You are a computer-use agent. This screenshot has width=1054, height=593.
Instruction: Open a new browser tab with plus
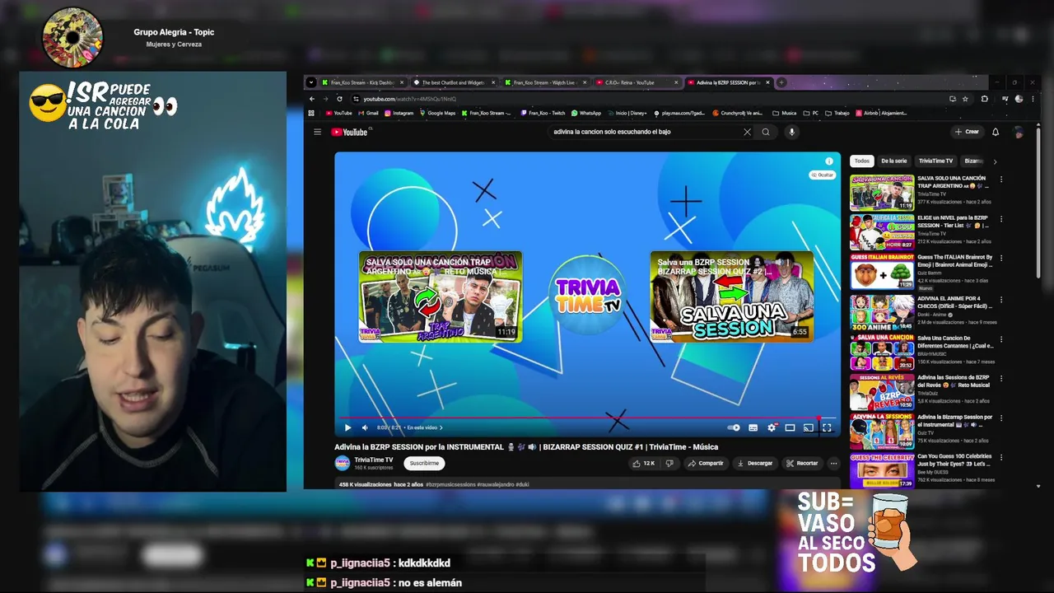tap(781, 82)
